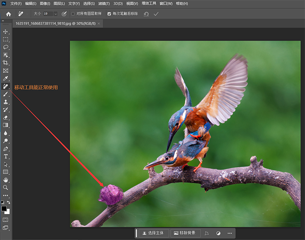Viewport: 305px width, 240px height.
Task: Uncheck 每次笔触后移除 checkbox
Action: [x=109, y=14]
